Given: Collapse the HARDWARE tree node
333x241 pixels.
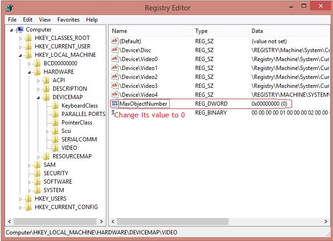Looking at the screenshot, I should (x=29, y=72).
